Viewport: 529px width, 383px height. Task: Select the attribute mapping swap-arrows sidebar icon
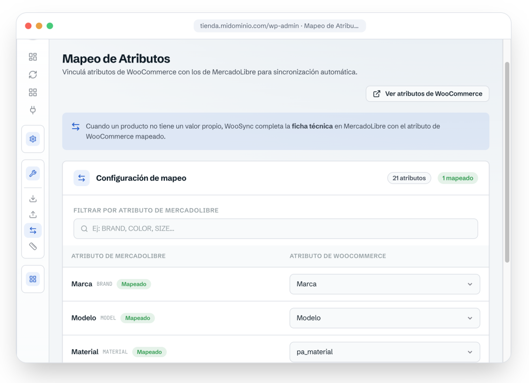point(33,231)
